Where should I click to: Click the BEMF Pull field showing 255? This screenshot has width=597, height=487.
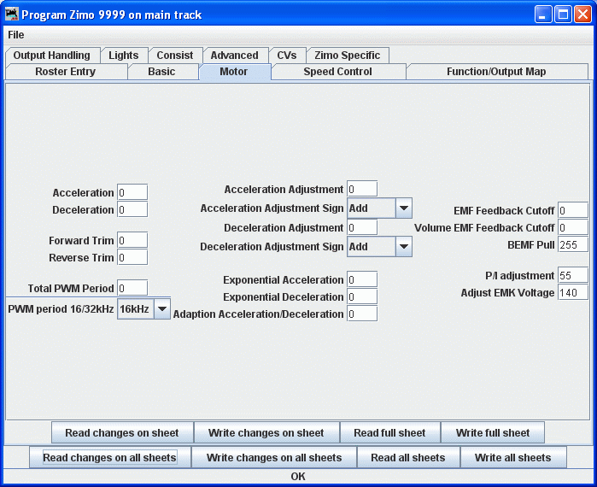tap(573, 244)
